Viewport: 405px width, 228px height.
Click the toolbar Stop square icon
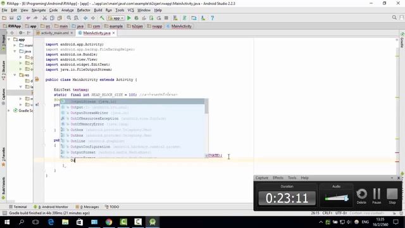point(166,18)
